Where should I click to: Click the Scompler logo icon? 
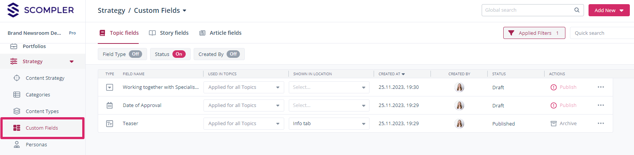click(x=13, y=10)
